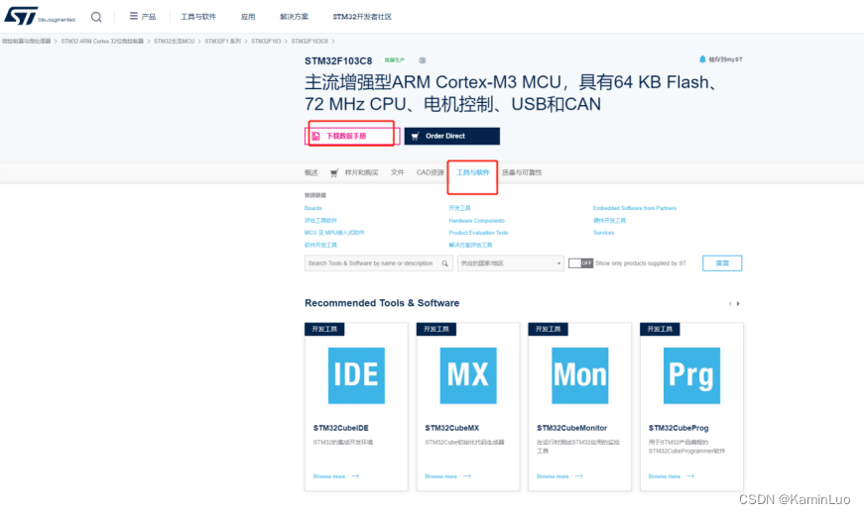Click the 开发工具 tag on STM32CubeIDE card

pos(324,330)
